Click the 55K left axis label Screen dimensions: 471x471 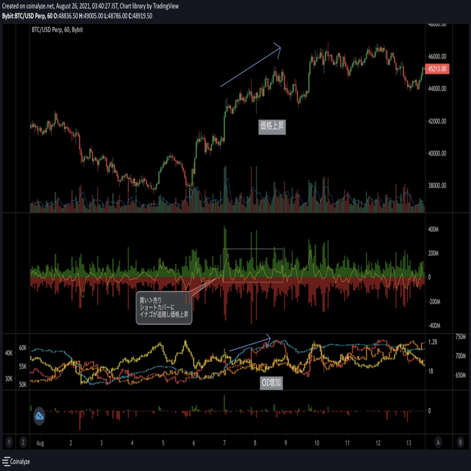[x=23, y=366]
